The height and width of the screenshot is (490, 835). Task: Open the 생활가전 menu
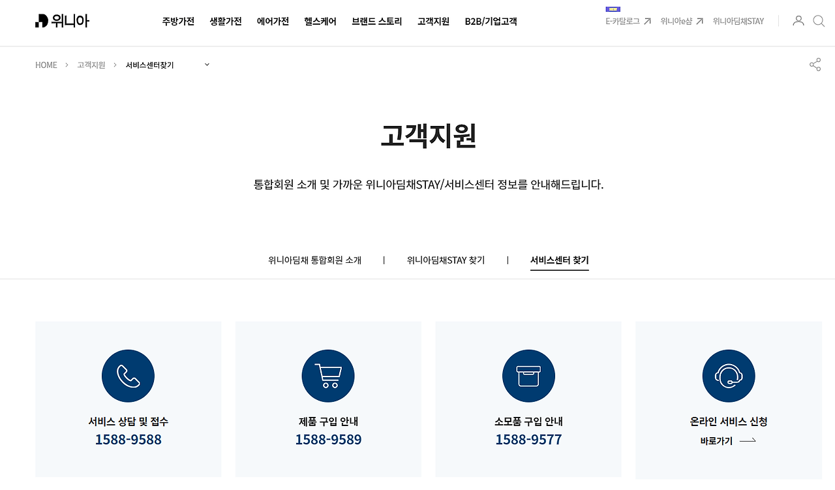pyautogui.click(x=226, y=22)
